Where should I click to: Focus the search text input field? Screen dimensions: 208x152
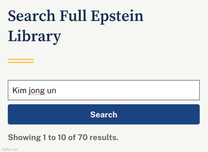(104, 90)
